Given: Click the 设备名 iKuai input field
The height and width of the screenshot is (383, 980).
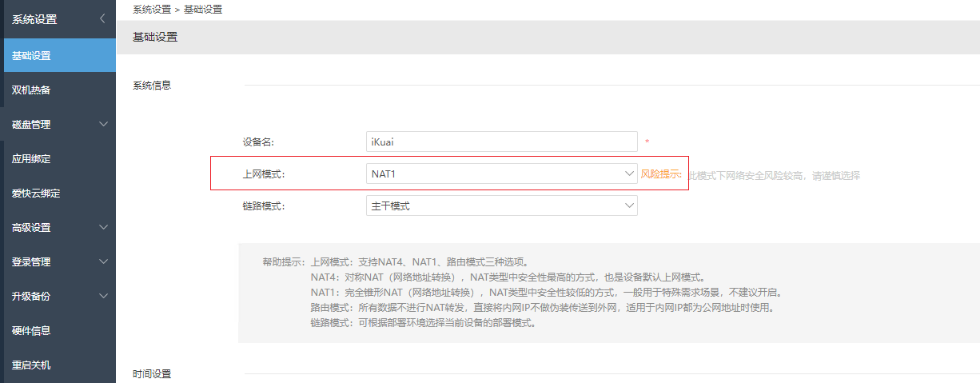Looking at the screenshot, I should pos(501,142).
